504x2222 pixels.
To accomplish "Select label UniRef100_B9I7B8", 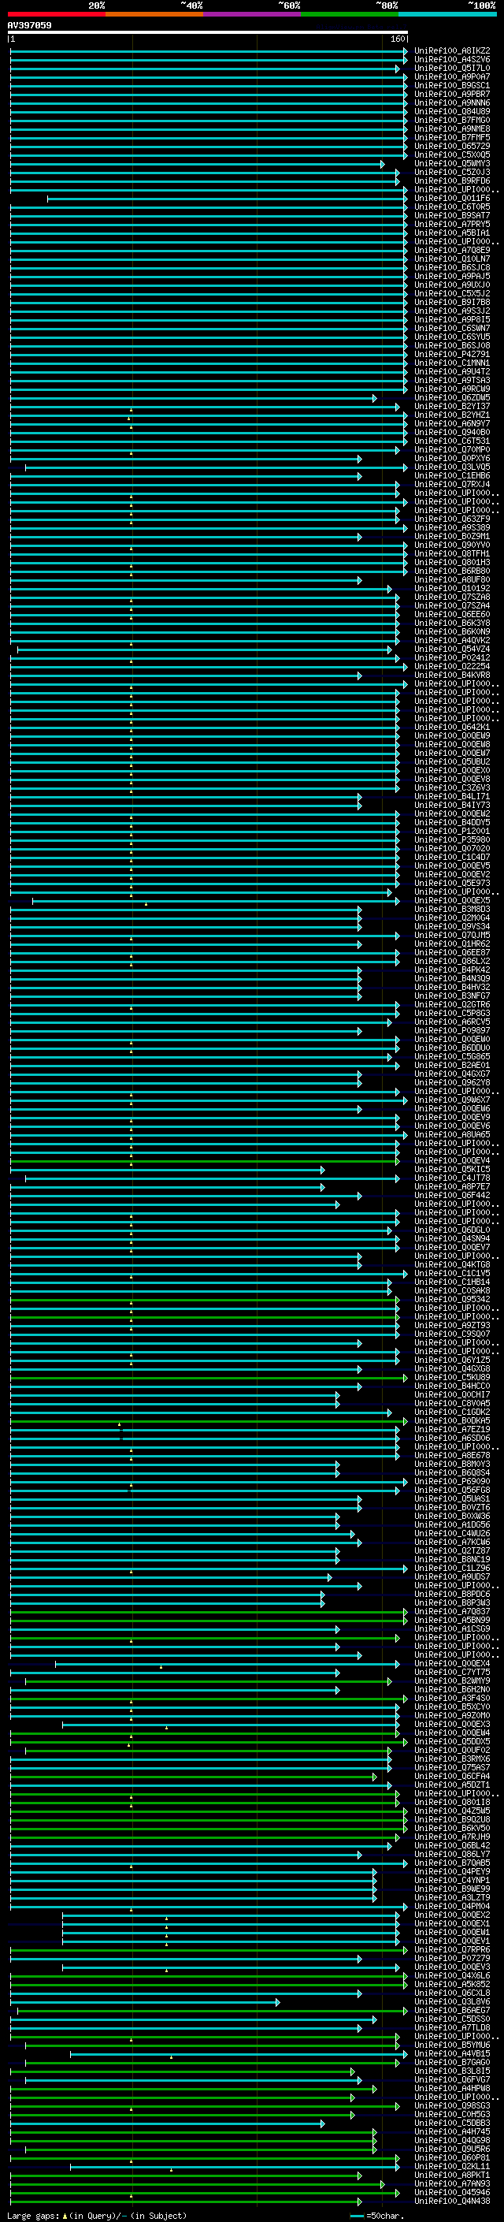I will pyautogui.click(x=452, y=302).
